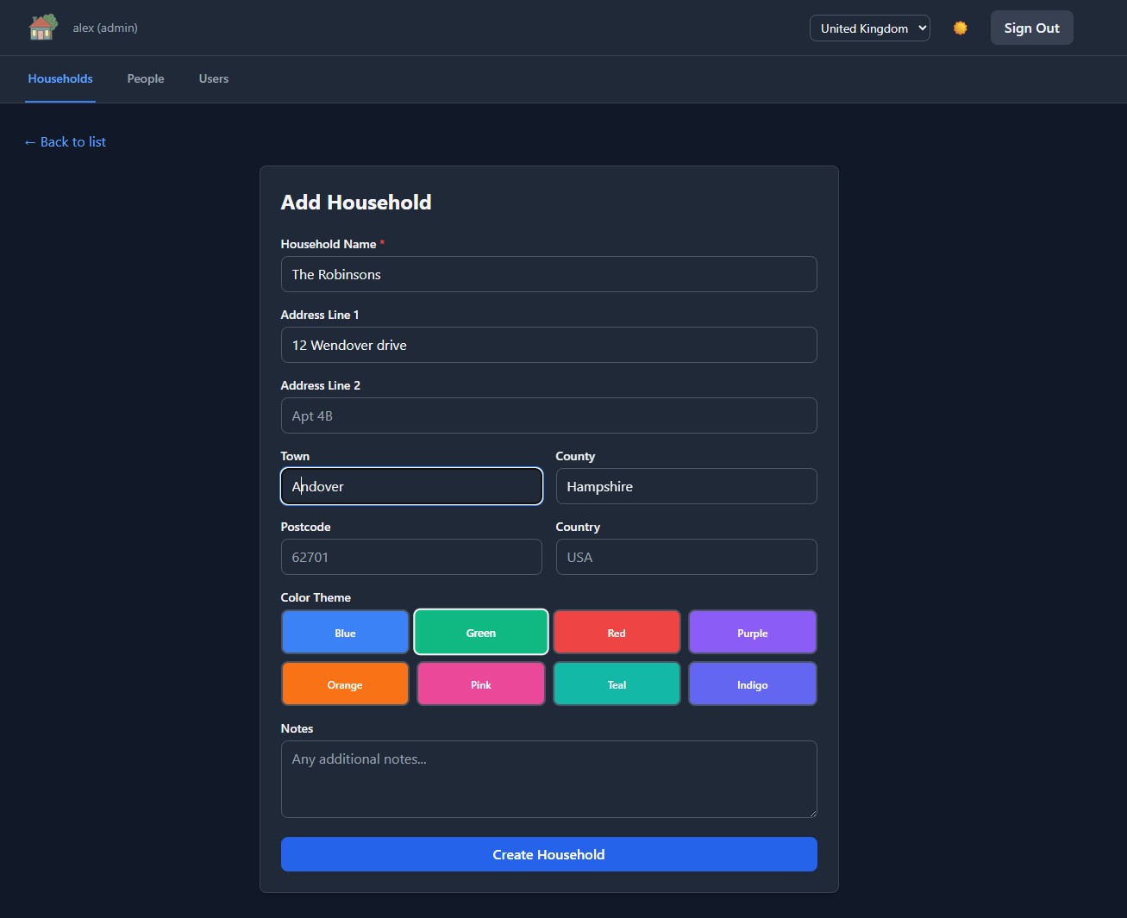The image size is (1127, 918).
Task: Toggle the sun light-mode theme icon
Action: [960, 28]
